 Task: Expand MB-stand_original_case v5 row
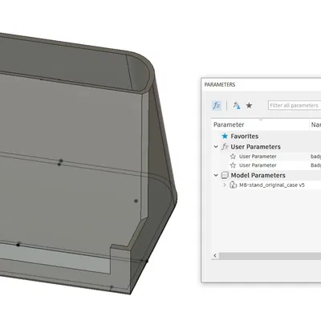[225, 185]
